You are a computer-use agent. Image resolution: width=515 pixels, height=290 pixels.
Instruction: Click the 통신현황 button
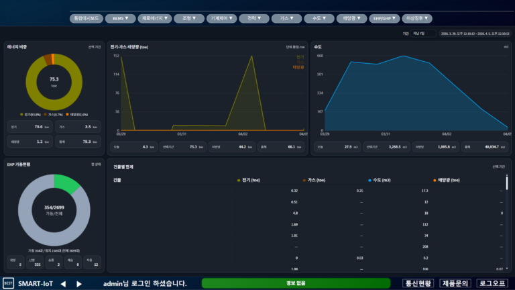click(x=418, y=283)
